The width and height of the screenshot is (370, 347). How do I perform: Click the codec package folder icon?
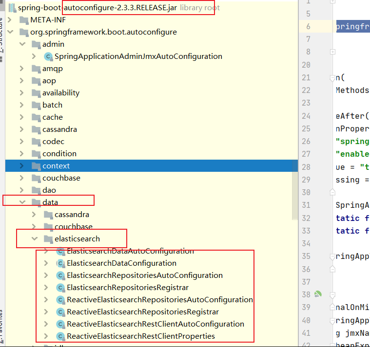(x=36, y=142)
